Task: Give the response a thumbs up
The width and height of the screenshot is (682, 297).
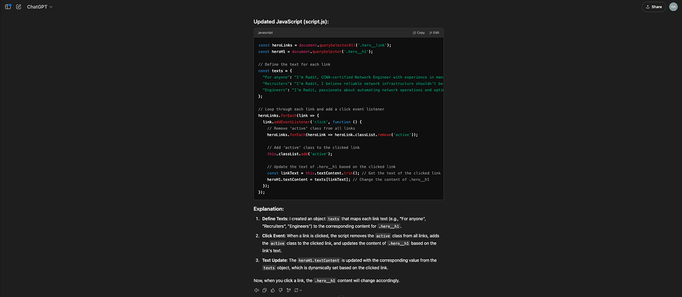Action: tap(272, 290)
